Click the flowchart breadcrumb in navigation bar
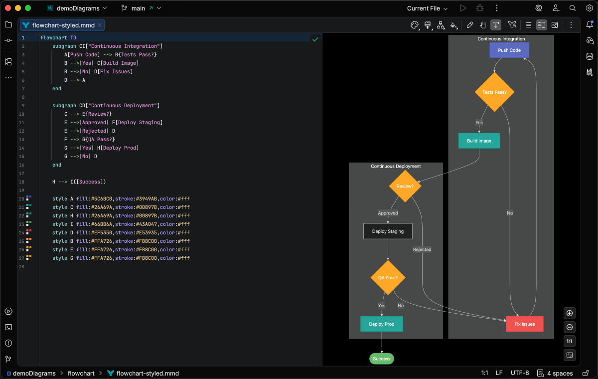The height and width of the screenshot is (379, 598). coord(82,373)
